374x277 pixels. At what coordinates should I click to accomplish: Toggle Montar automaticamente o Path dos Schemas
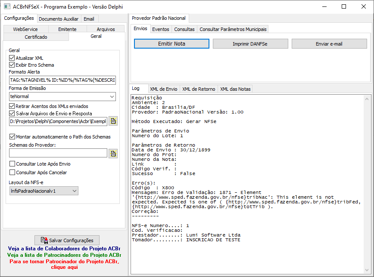12,137
